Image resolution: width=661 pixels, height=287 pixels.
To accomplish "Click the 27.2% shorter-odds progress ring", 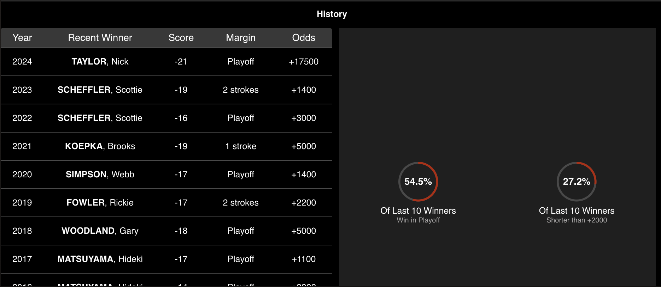I will [577, 182].
